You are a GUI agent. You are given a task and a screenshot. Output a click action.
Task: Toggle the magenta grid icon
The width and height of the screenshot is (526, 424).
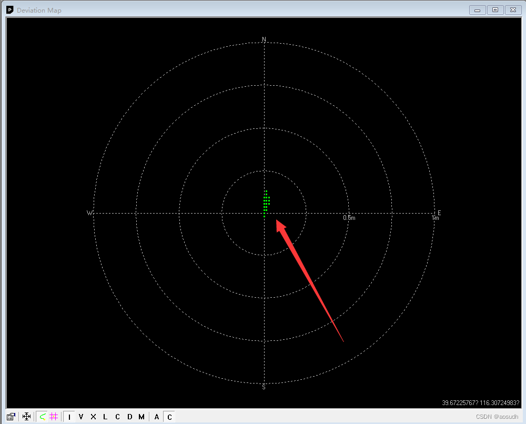pyautogui.click(x=54, y=417)
